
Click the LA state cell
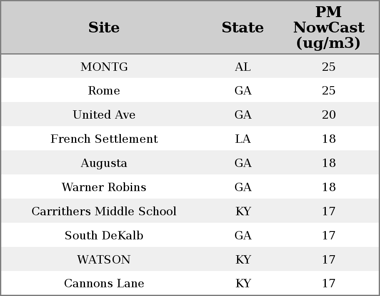pos(243,139)
